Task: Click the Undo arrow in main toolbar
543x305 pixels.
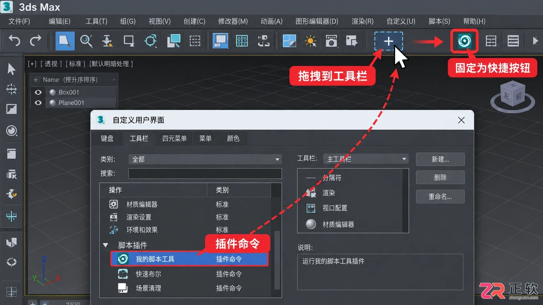Action: (14, 41)
